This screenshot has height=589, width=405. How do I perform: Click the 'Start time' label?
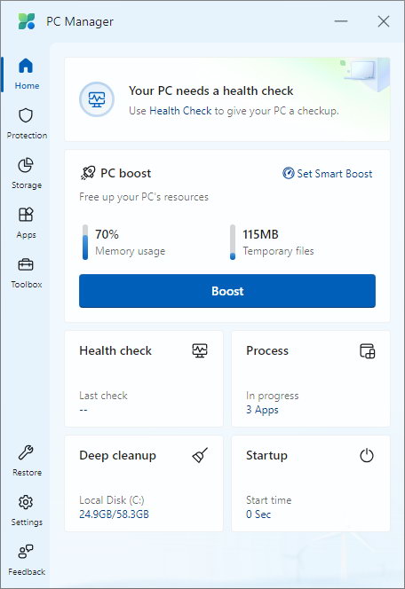tap(268, 500)
